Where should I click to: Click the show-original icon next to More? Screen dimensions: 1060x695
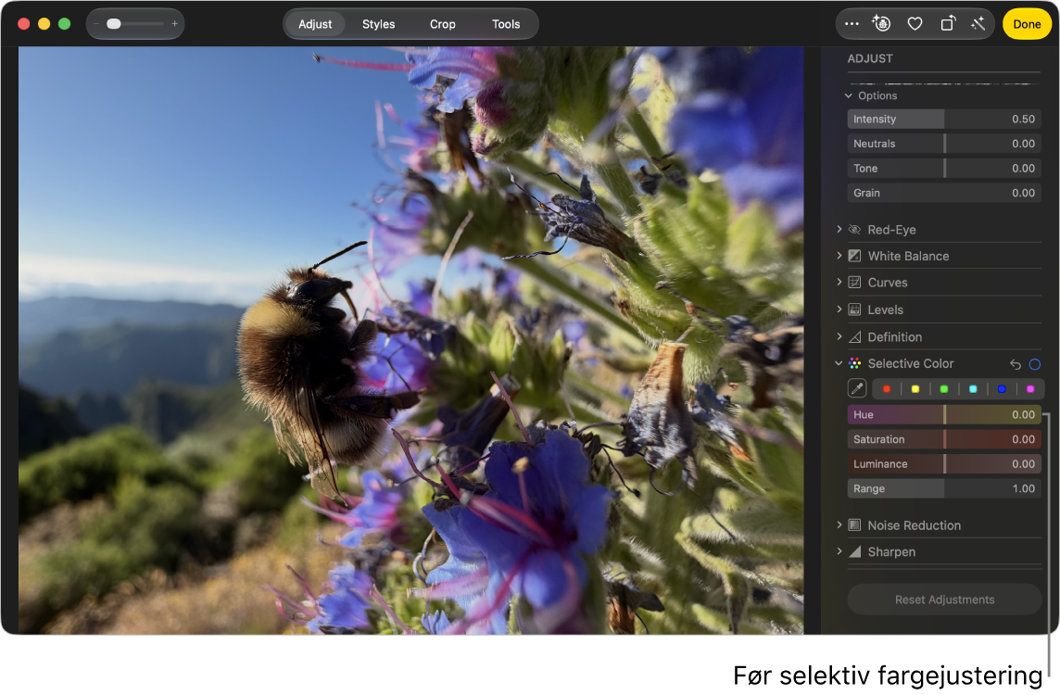[881, 24]
